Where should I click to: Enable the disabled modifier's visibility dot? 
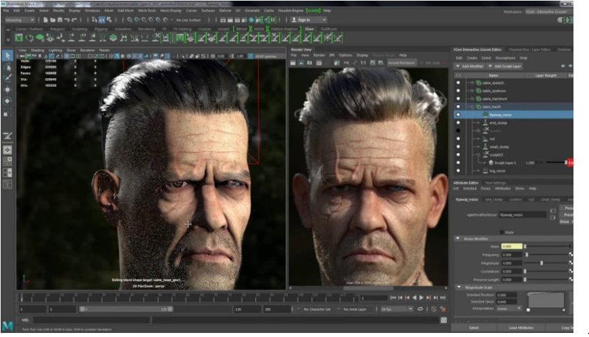pyautogui.click(x=458, y=131)
